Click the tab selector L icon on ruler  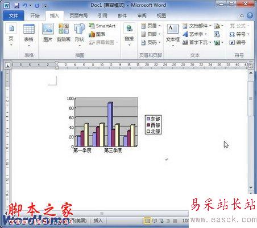click(8, 65)
